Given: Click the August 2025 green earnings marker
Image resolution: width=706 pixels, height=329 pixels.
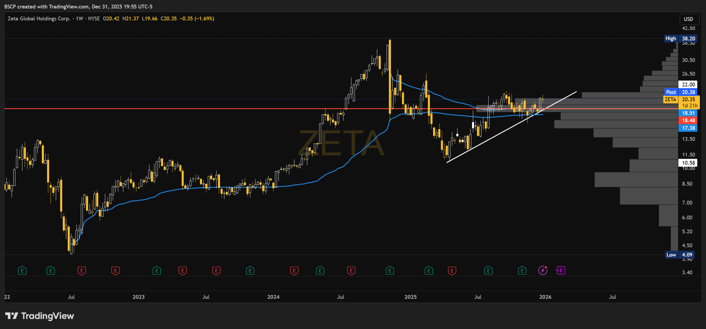Looking at the screenshot, I should (x=488, y=271).
